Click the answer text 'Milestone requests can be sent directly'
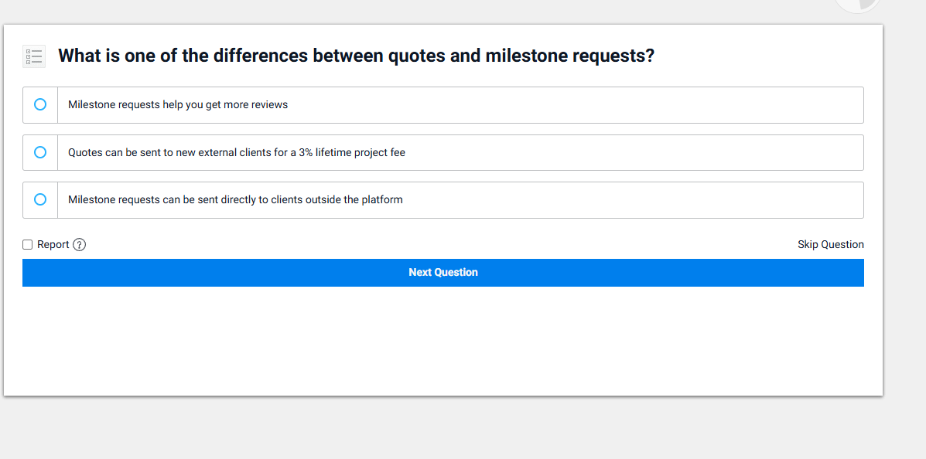The image size is (926, 459). click(235, 200)
